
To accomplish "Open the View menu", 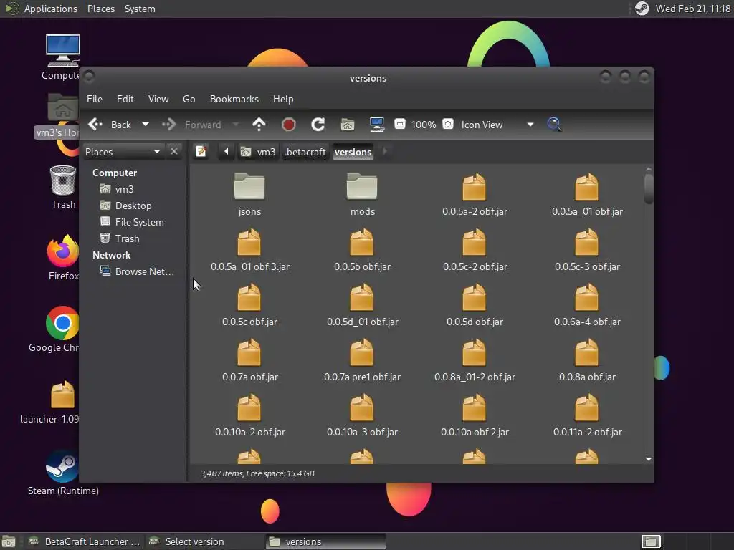I will tap(158, 99).
